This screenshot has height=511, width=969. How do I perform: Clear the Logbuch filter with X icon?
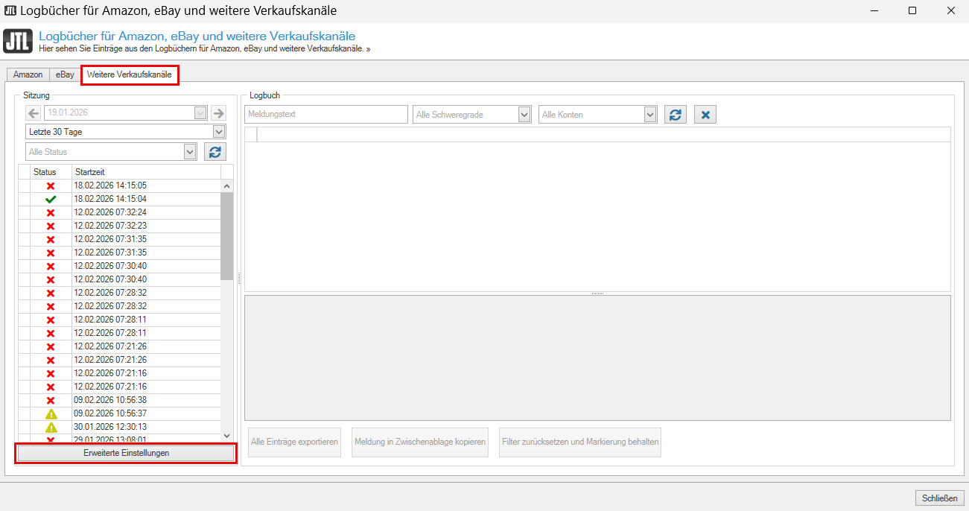coord(705,115)
